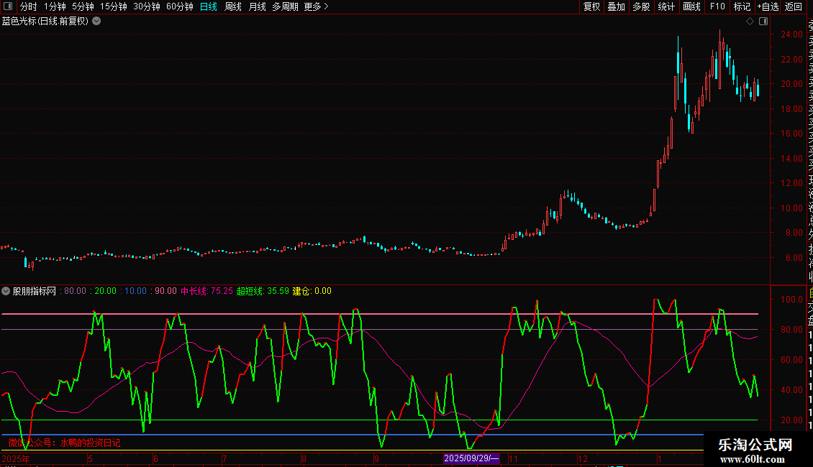Add stock with +自选 button
The height and width of the screenshot is (467, 813).
click(768, 6)
